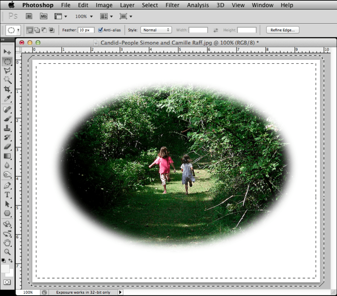The image size is (337, 296).
Task: Open the Filter menu
Action: 173,5
